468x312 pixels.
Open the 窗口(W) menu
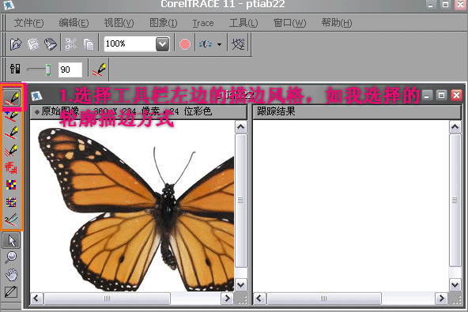tap(290, 23)
